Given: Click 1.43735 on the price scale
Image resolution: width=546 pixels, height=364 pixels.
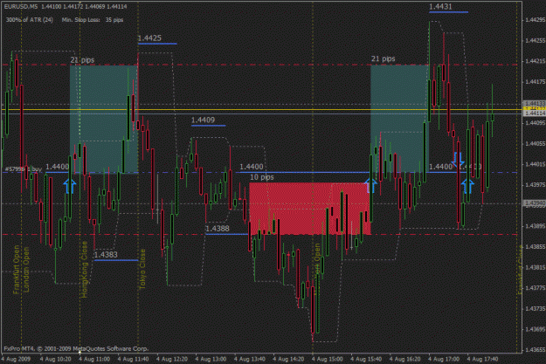Looking at the screenshot, I should [536, 308].
